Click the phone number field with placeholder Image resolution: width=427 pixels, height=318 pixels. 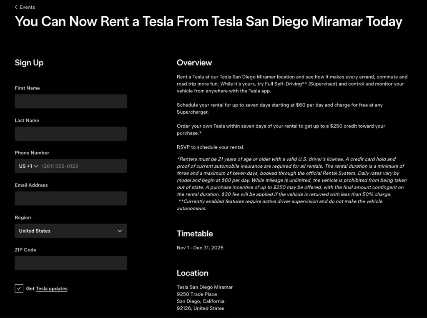click(x=83, y=166)
